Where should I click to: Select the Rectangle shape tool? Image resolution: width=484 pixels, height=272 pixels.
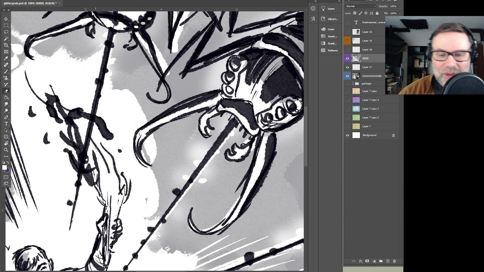6,137
